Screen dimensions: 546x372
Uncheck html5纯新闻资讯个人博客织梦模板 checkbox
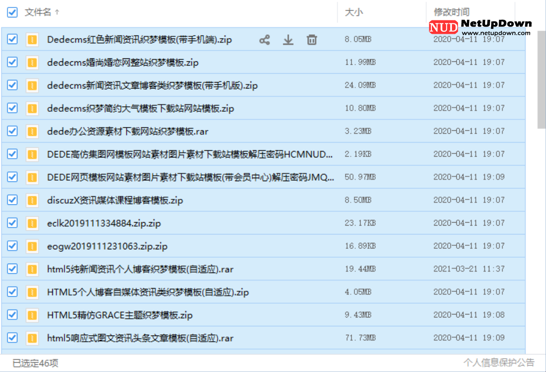coord(12,269)
